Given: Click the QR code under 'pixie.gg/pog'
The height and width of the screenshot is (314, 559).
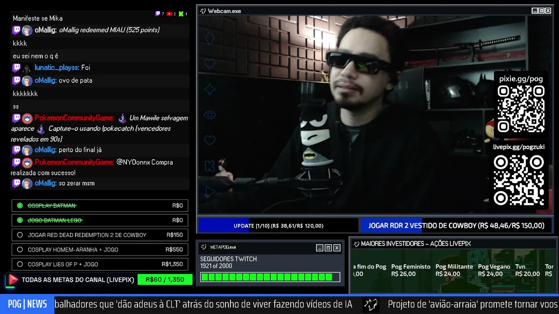Looking at the screenshot, I should pos(521,109).
